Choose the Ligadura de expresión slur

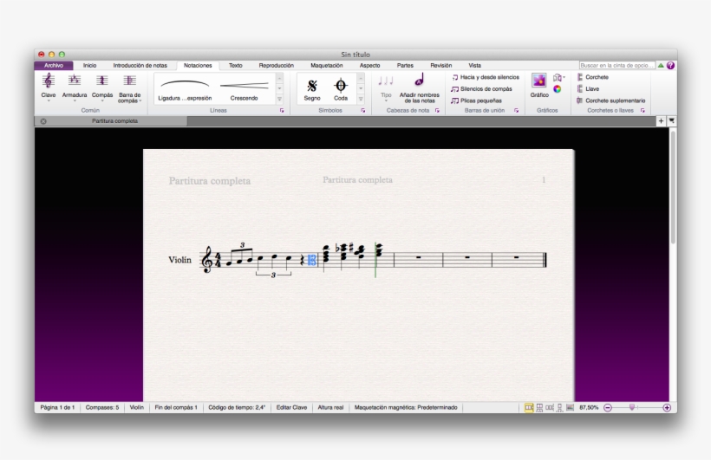(185, 87)
